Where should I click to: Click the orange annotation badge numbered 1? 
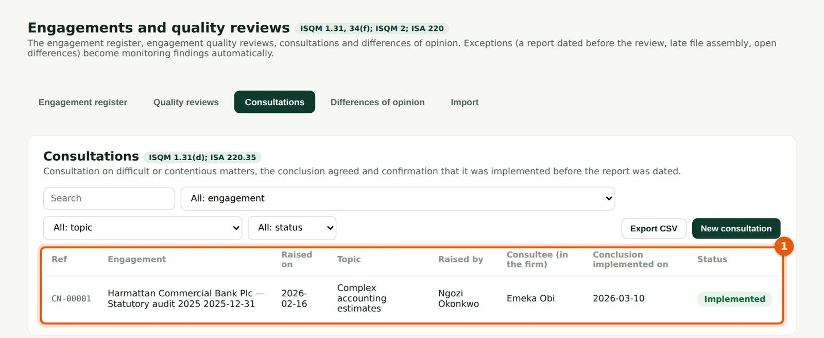point(784,246)
